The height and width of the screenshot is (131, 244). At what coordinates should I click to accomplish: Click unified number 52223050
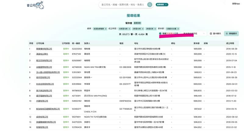pos(77,49)
